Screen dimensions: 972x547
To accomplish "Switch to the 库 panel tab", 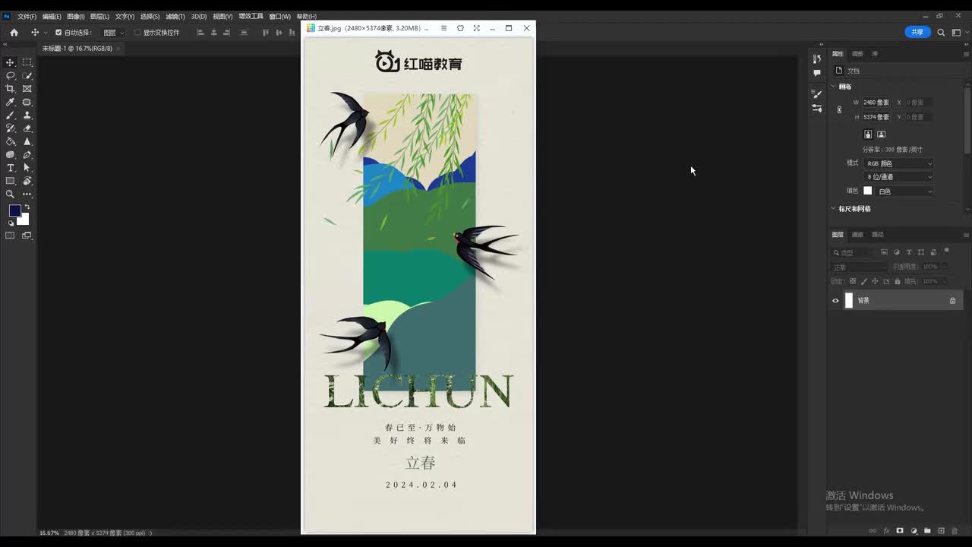I will 875,54.
